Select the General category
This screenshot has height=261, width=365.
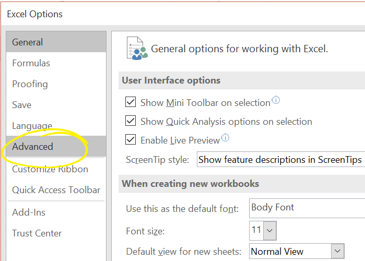point(28,42)
